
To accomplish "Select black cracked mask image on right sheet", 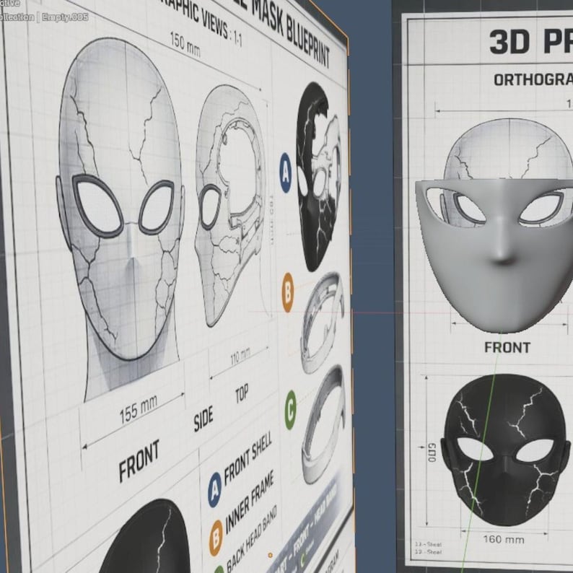I will (505, 450).
